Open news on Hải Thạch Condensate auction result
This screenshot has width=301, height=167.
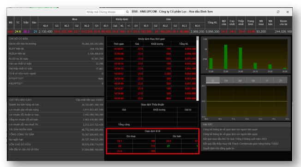tap(241, 144)
